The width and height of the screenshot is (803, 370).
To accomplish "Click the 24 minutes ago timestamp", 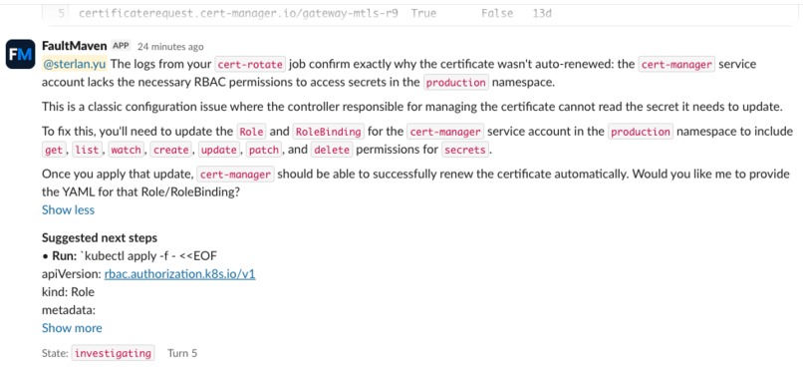I will click(170, 47).
